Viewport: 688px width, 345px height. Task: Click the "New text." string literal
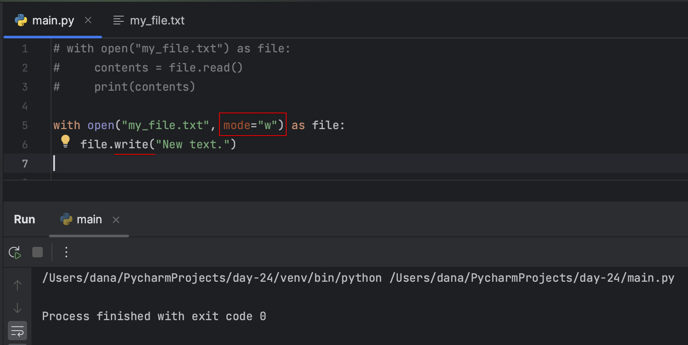pyautogui.click(x=192, y=144)
